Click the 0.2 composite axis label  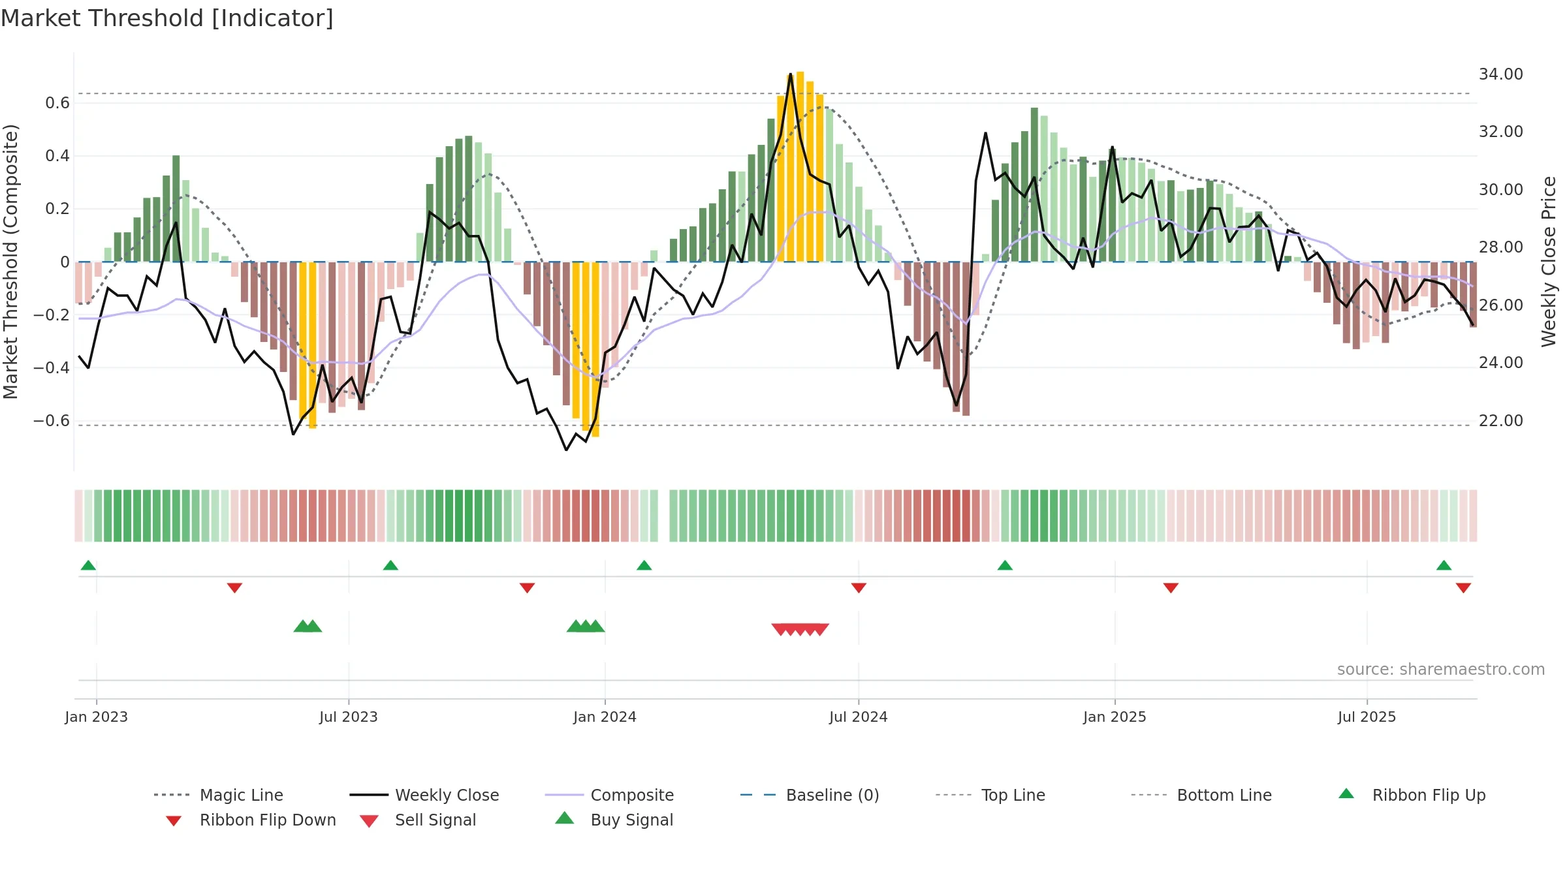click(x=57, y=209)
